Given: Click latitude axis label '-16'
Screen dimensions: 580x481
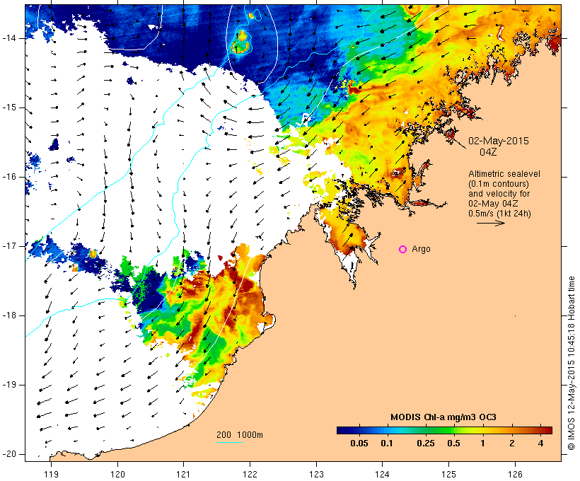Looking at the screenshot, I should (x=9, y=177).
